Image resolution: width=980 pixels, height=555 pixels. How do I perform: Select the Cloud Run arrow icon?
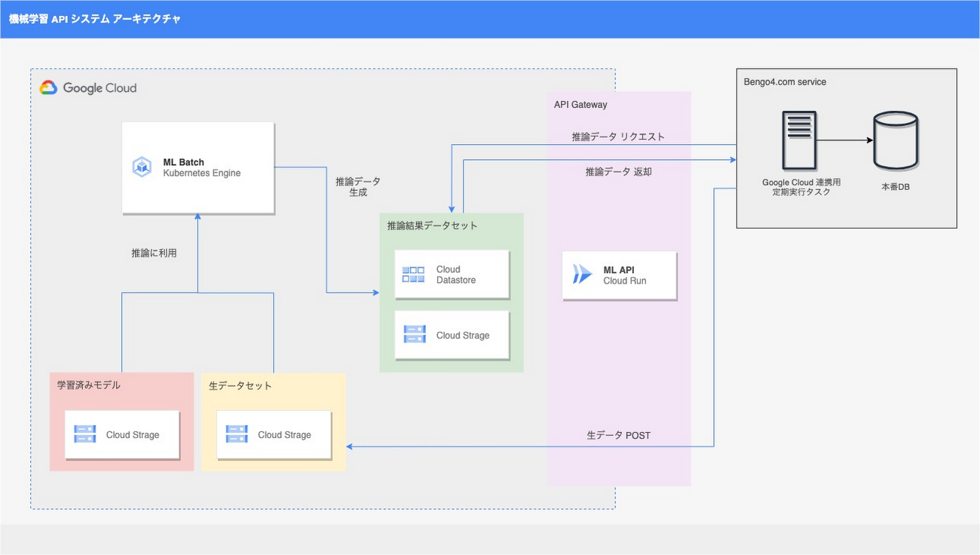(582, 274)
